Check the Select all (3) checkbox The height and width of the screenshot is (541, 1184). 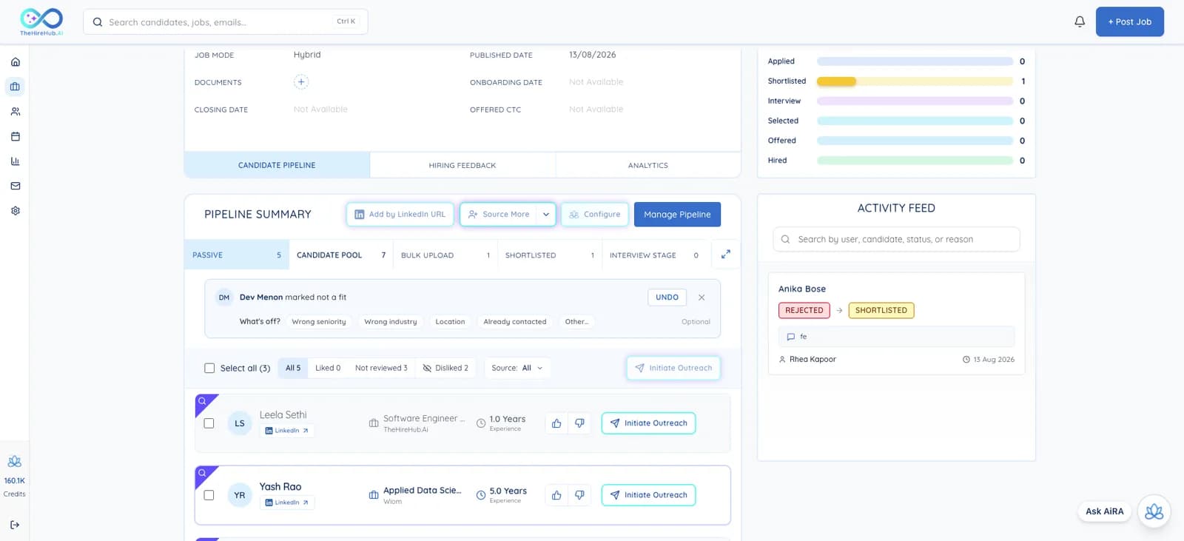click(209, 368)
